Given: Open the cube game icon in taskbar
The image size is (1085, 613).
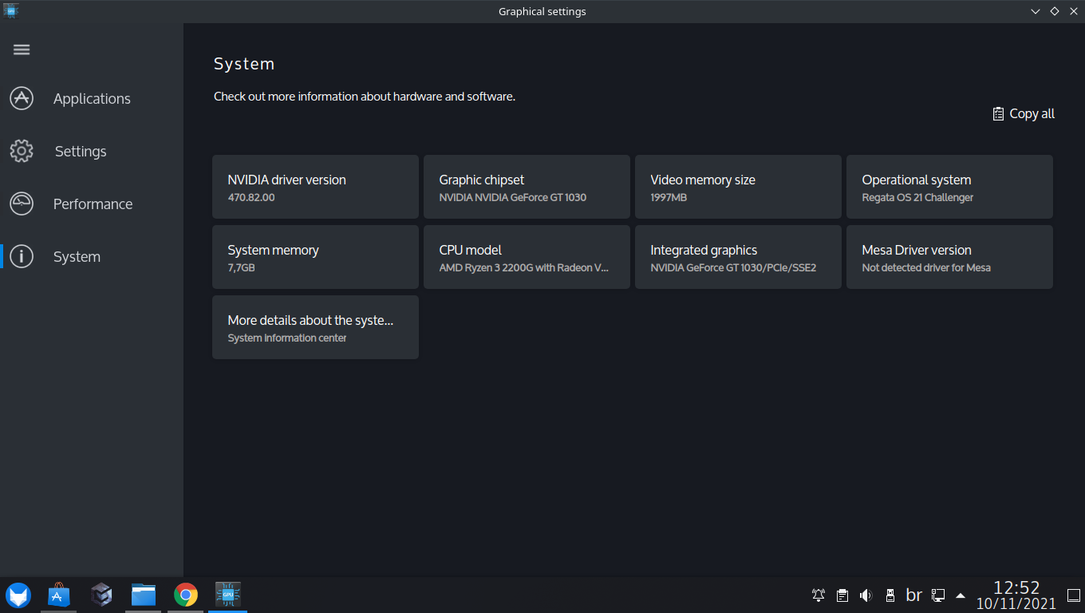Looking at the screenshot, I should point(101,595).
